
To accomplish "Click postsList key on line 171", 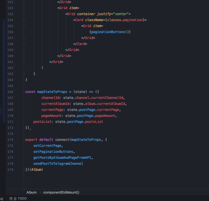I will 42,122.
